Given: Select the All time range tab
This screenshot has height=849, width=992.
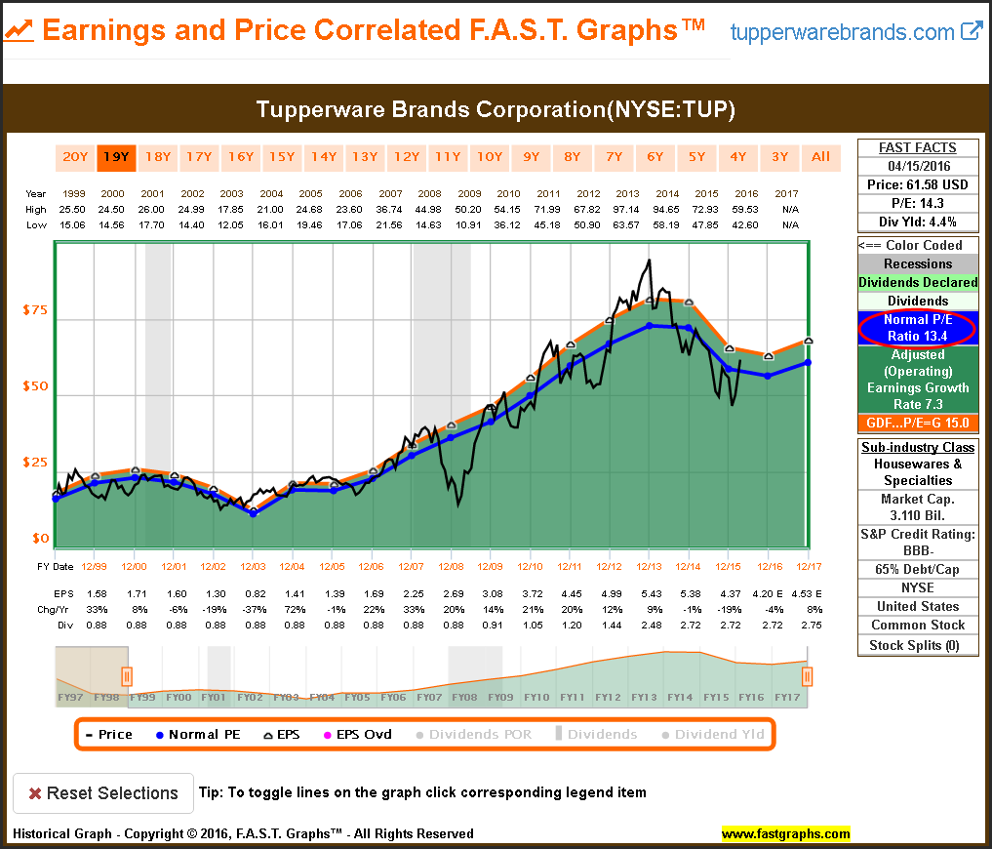Looking at the screenshot, I should 820,157.
